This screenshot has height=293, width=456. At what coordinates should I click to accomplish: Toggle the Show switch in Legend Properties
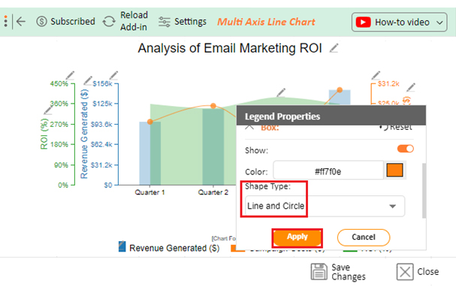coord(406,149)
